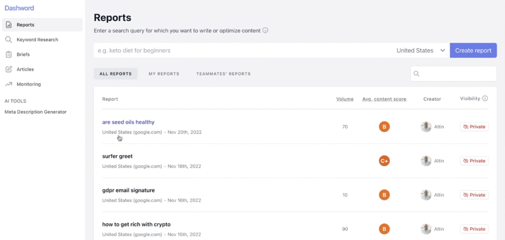Click the grade badge for surfer greet

point(384,161)
